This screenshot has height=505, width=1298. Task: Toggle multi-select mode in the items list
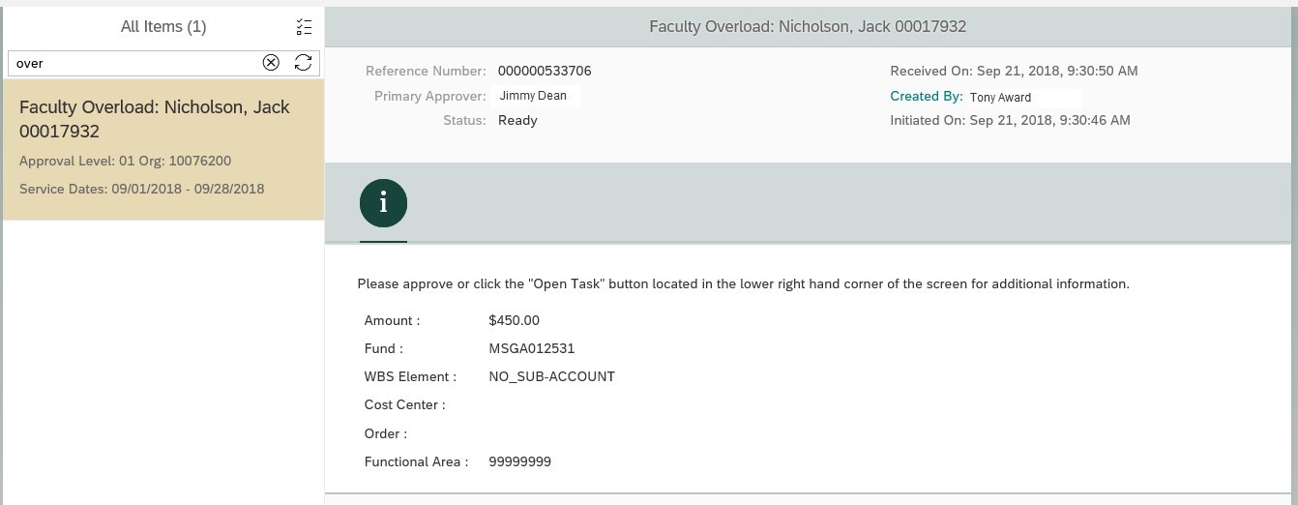304,27
